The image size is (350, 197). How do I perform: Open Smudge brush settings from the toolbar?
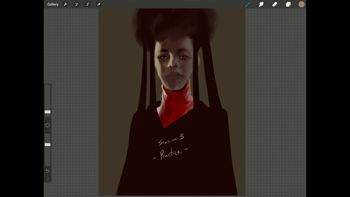pos(261,4)
